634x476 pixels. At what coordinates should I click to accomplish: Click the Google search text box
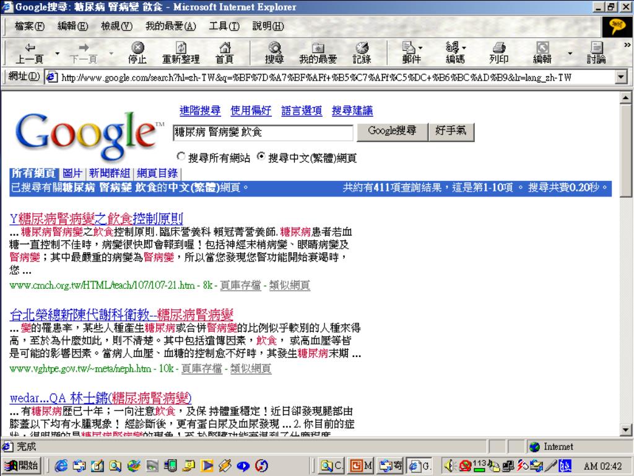click(x=263, y=133)
